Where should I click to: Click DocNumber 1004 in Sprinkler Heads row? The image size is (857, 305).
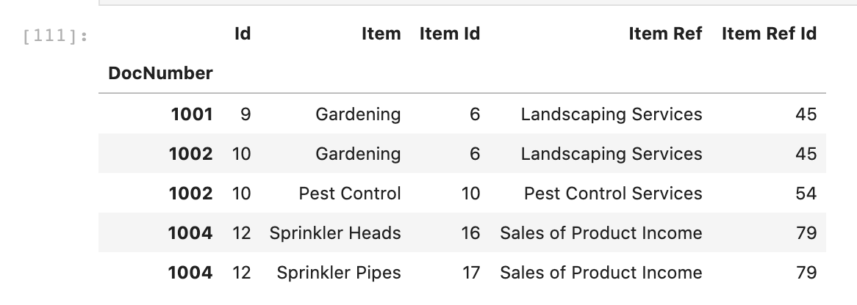click(190, 233)
